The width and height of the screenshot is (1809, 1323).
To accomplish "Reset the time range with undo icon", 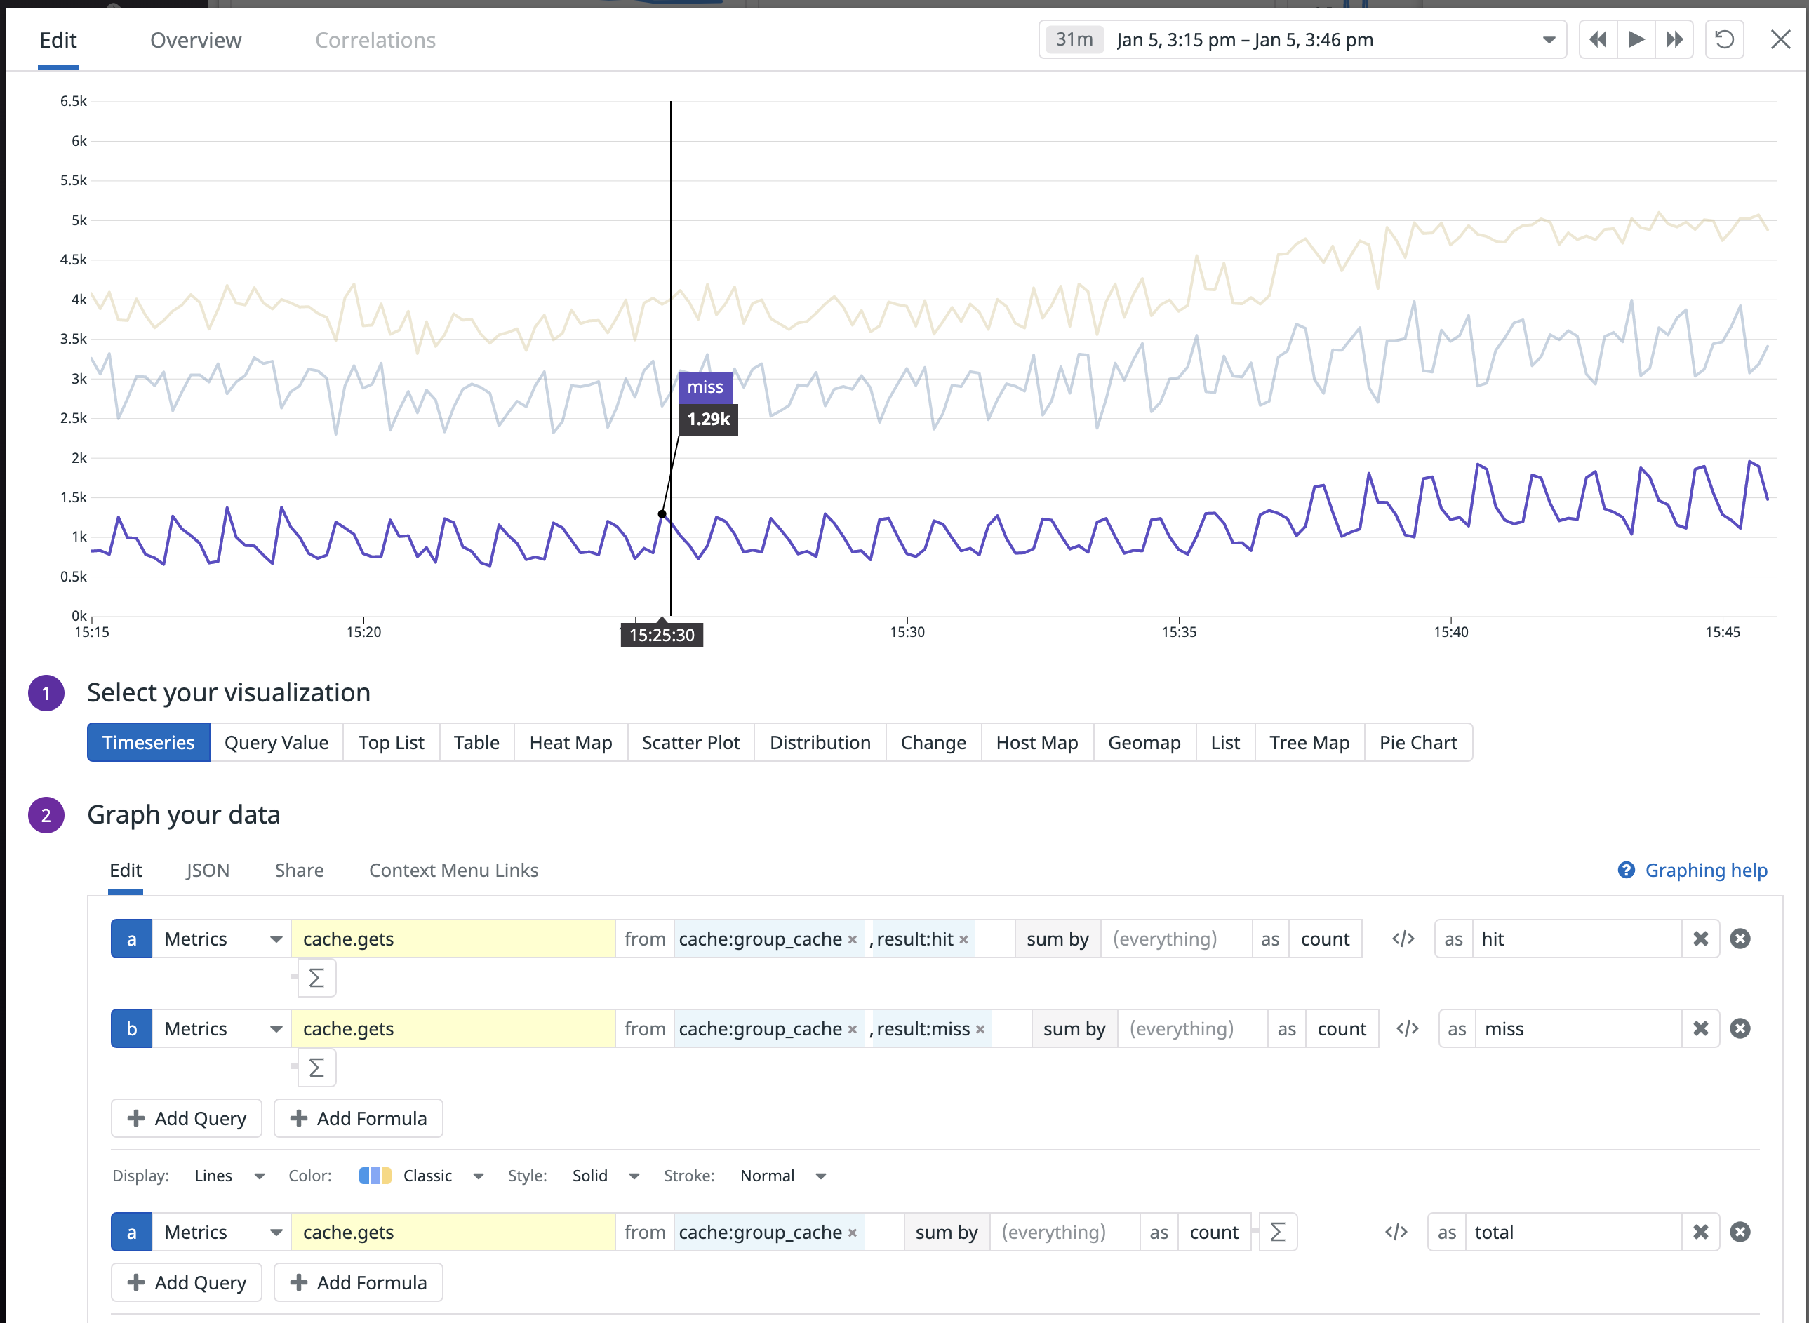I will pyautogui.click(x=1725, y=39).
